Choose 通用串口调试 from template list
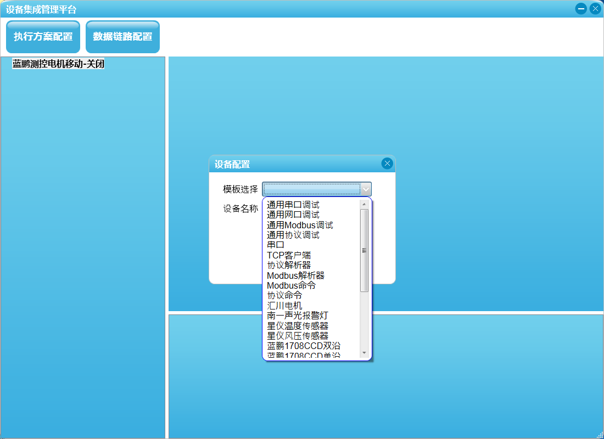The height and width of the screenshot is (439, 604). tap(293, 205)
